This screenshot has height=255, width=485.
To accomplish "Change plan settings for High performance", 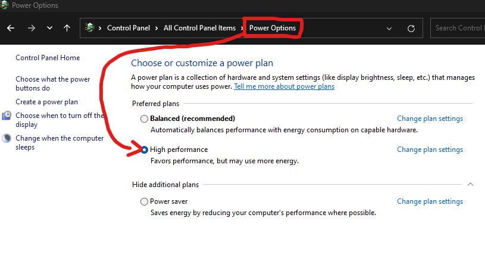I will click(430, 150).
